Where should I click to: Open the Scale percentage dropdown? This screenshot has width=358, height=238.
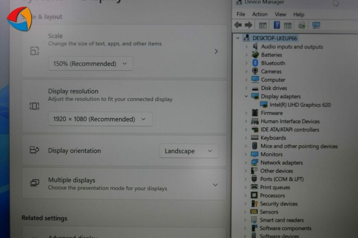pos(91,64)
